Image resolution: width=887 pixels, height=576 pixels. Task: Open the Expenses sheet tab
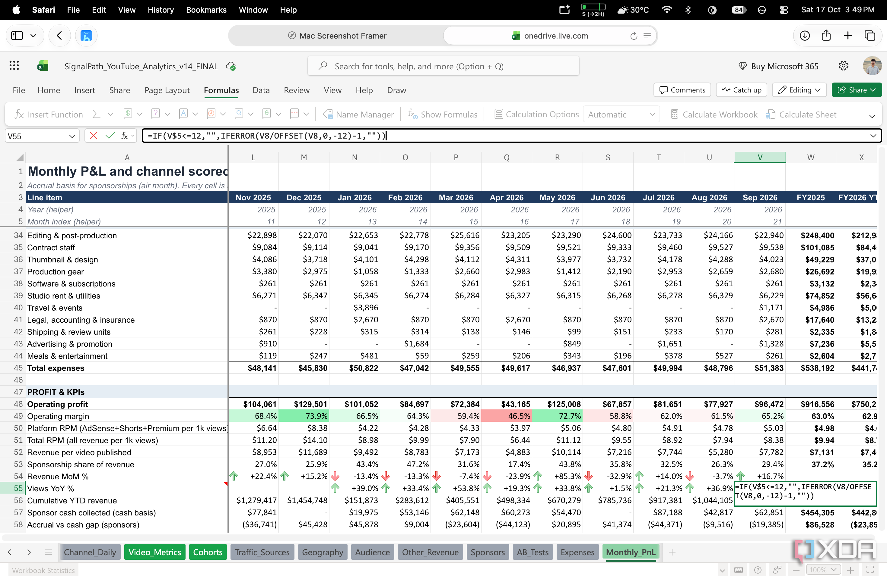(577, 552)
